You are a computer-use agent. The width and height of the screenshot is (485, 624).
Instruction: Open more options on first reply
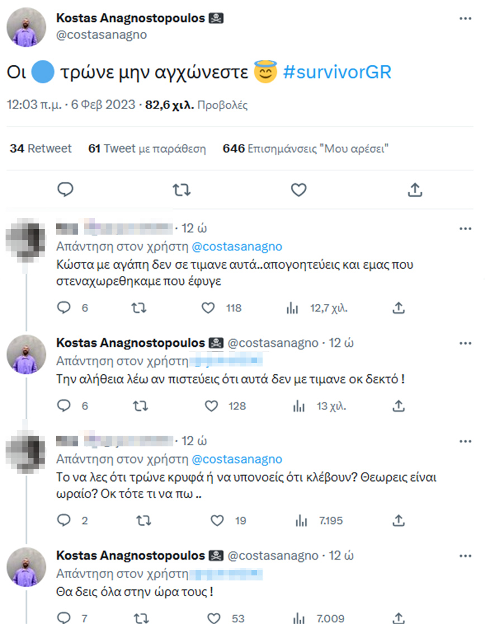click(x=465, y=228)
